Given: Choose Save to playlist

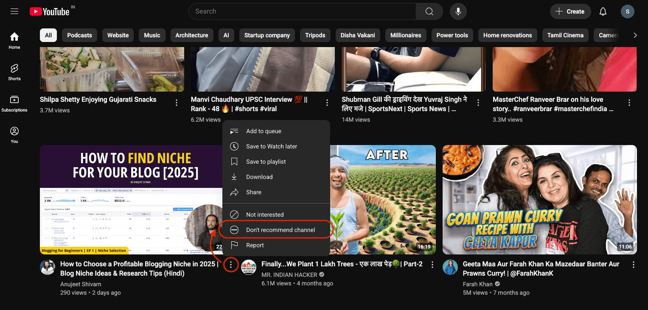Looking at the screenshot, I should pyautogui.click(x=276, y=162).
